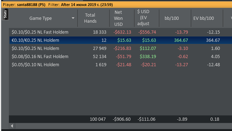Click the 52 134 total hands cell
The height and width of the screenshot is (131, 232).
click(x=100, y=56)
